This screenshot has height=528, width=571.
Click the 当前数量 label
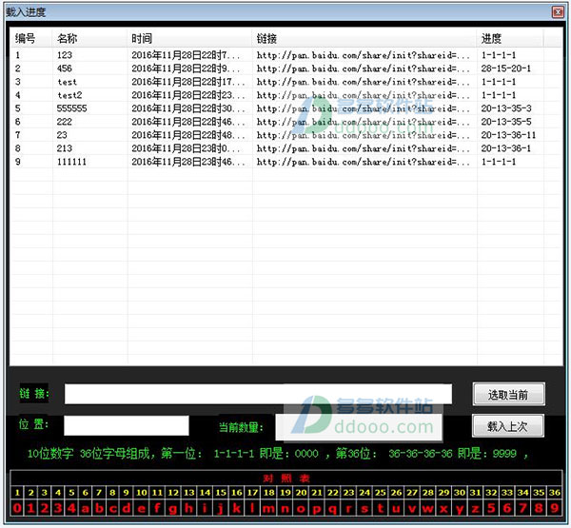241,427
